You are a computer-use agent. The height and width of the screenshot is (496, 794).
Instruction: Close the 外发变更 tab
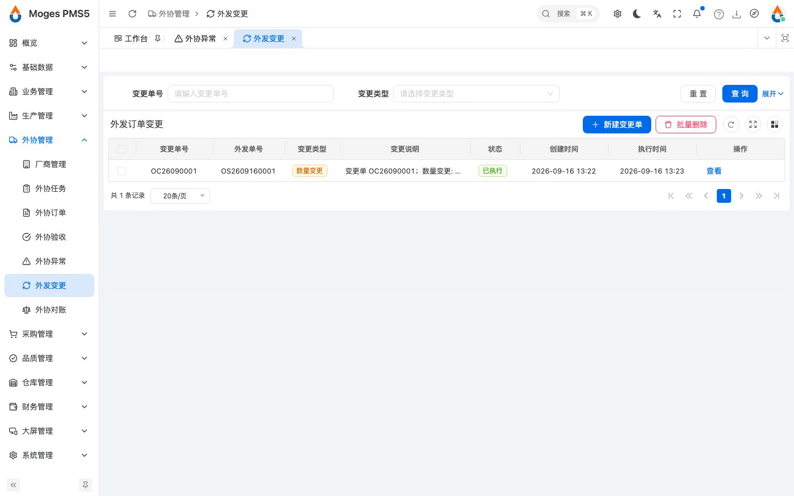click(294, 39)
